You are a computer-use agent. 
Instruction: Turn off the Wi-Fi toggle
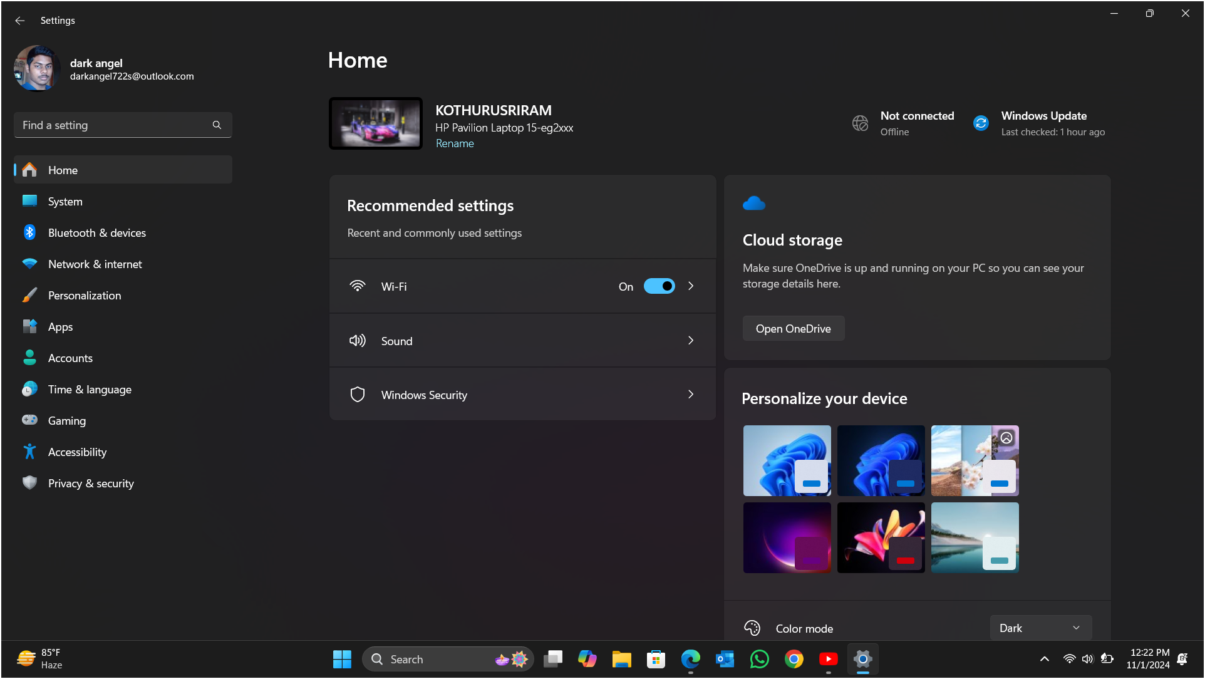659,286
